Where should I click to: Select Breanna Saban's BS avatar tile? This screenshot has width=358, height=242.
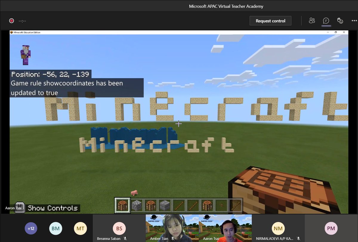pyautogui.click(x=119, y=228)
